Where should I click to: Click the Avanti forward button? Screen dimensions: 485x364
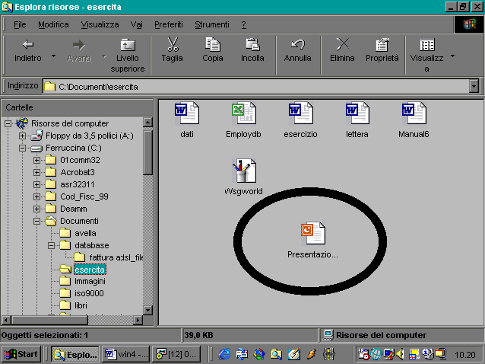(x=79, y=51)
